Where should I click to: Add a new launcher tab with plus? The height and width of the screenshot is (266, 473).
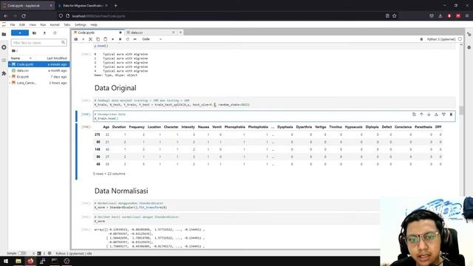coord(180,33)
